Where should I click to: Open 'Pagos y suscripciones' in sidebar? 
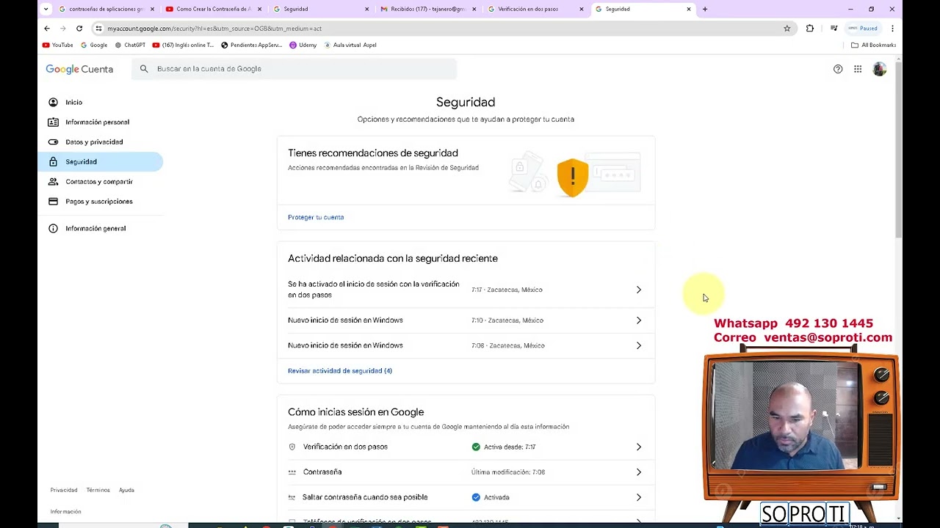tap(101, 202)
